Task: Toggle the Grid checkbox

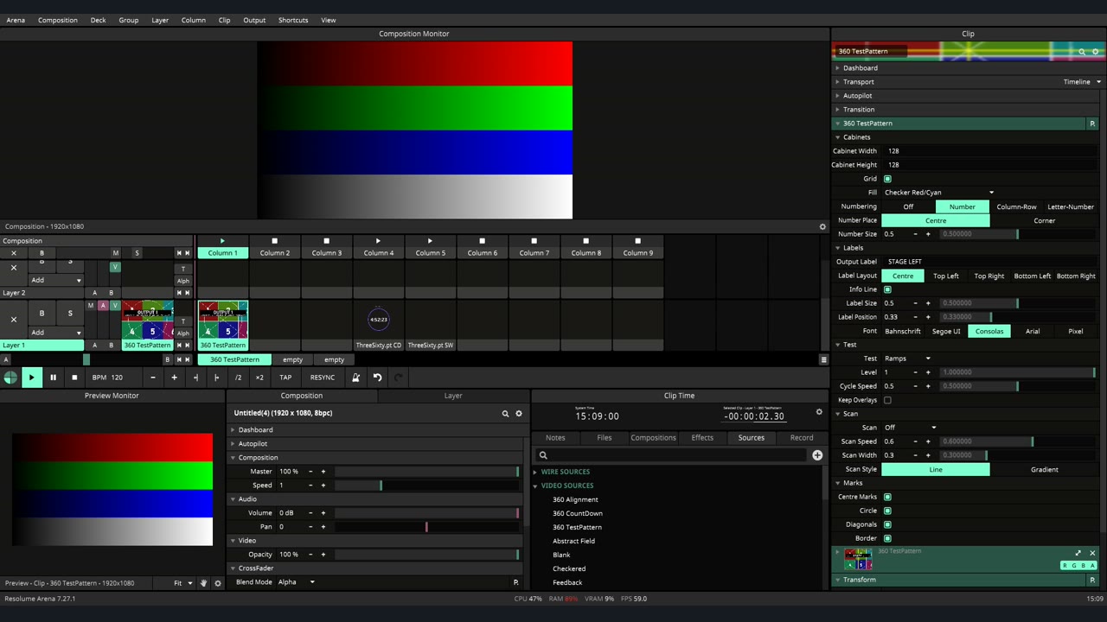Action: pos(887,179)
